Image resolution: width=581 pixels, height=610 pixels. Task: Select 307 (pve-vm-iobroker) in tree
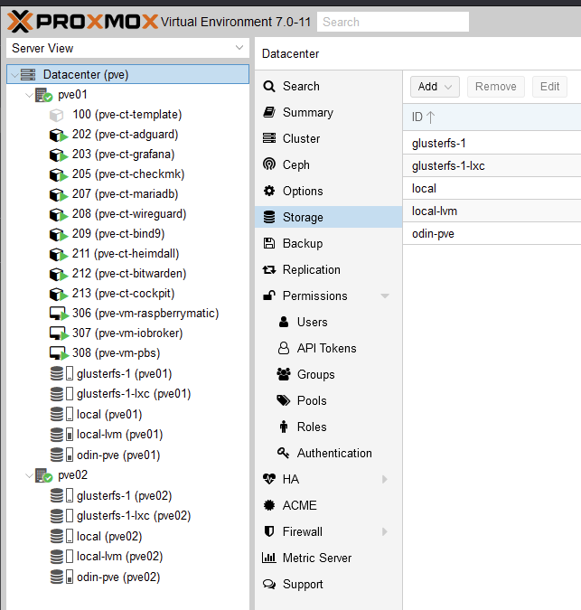click(x=127, y=333)
